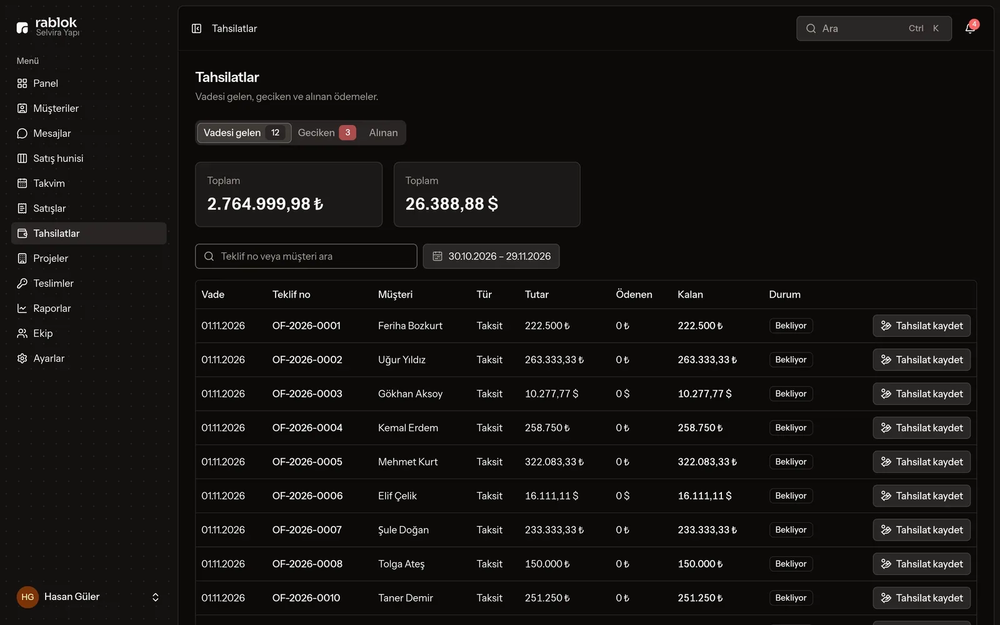Click the Projeler building icon
Screen dimensions: 1000x625
[22, 258]
